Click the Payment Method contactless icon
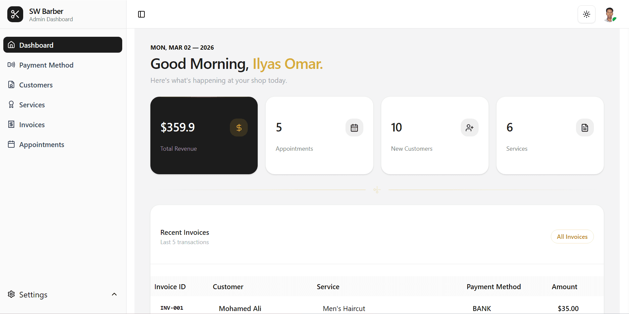Image resolution: width=629 pixels, height=314 pixels. tap(11, 65)
